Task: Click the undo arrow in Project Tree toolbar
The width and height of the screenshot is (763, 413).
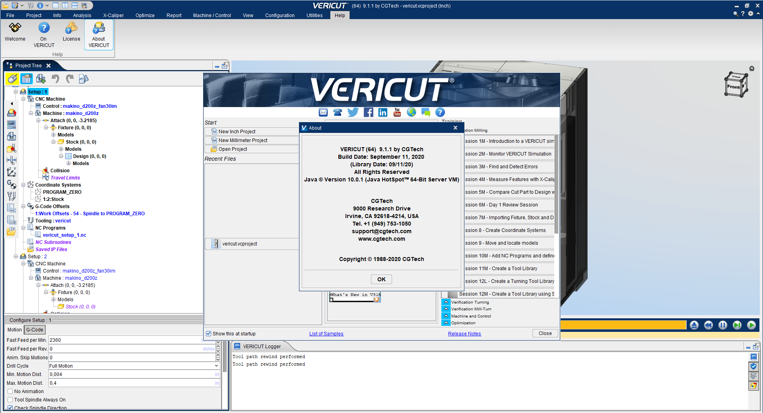Action: coord(55,79)
